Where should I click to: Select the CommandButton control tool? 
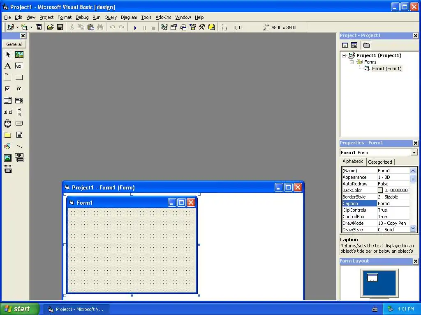tap(19, 78)
